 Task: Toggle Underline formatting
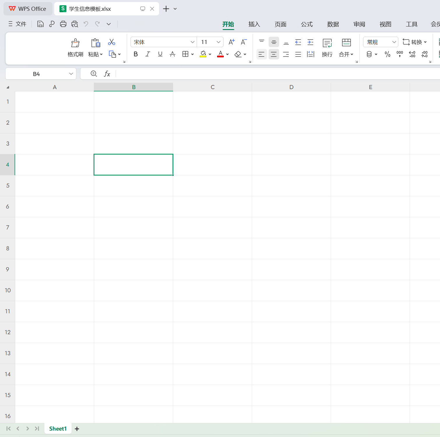point(160,54)
